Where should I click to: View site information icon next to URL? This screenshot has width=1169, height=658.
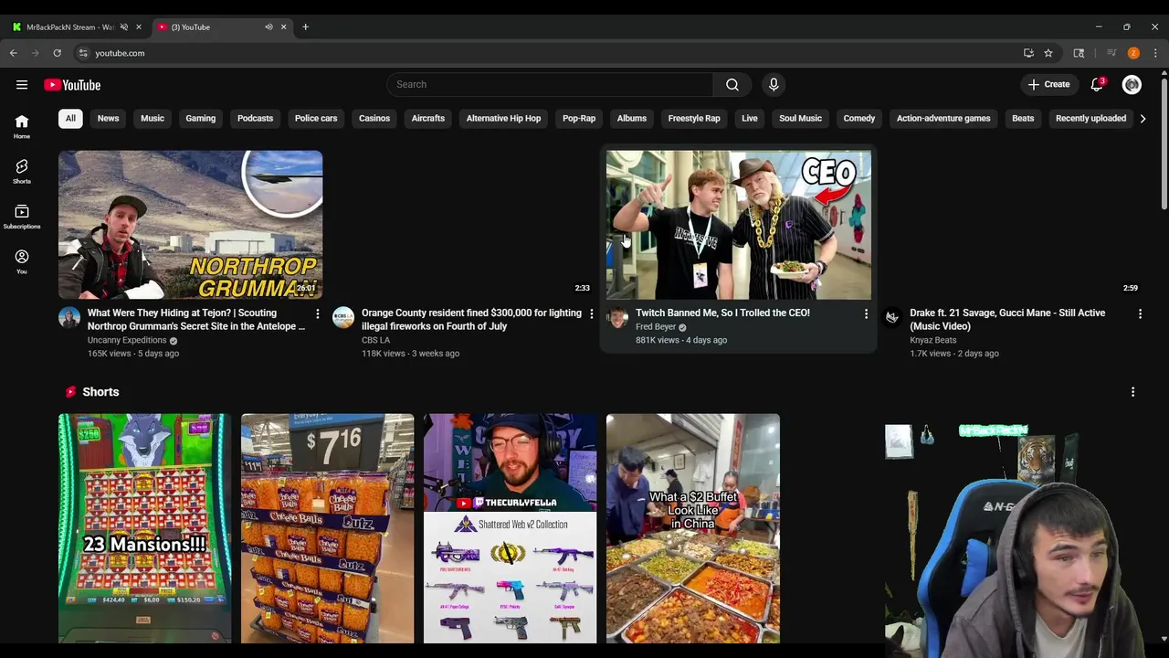tap(83, 53)
